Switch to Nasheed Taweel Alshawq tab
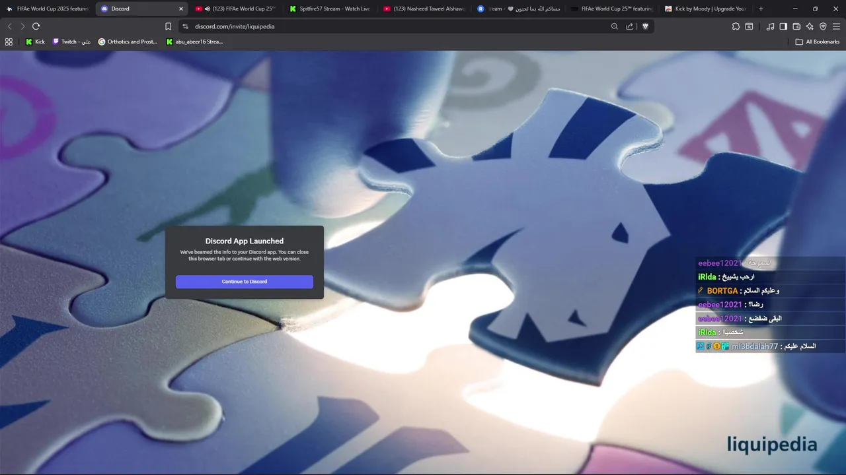846x475 pixels. 423,9
